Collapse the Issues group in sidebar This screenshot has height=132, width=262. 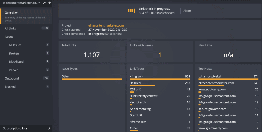[9, 37]
